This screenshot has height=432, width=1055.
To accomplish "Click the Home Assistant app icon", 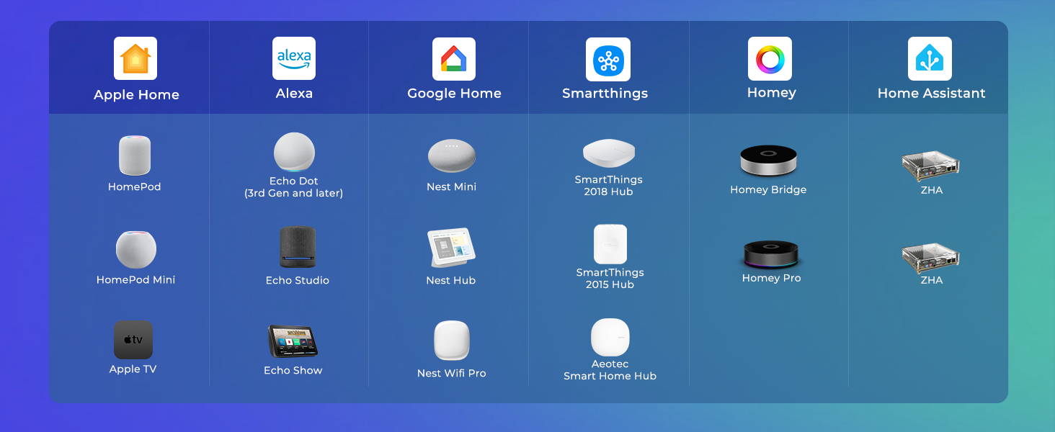I will pos(930,58).
